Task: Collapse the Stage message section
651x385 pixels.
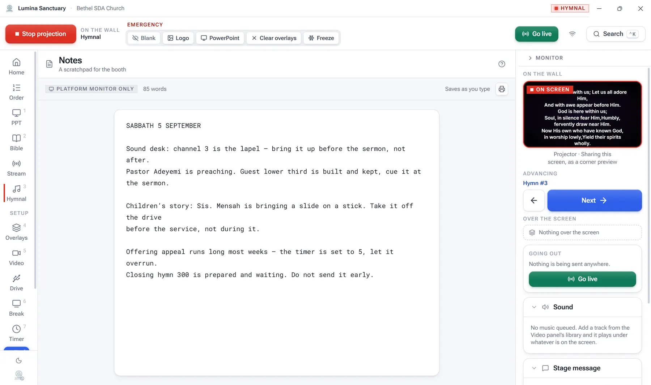Action: [x=534, y=368]
